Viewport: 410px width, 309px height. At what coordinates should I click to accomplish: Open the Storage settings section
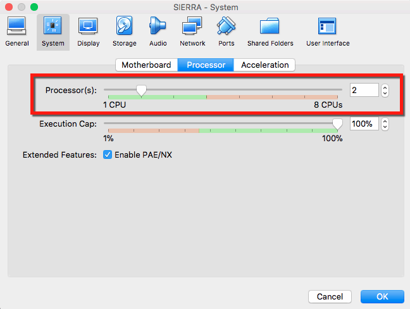tap(125, 32)
